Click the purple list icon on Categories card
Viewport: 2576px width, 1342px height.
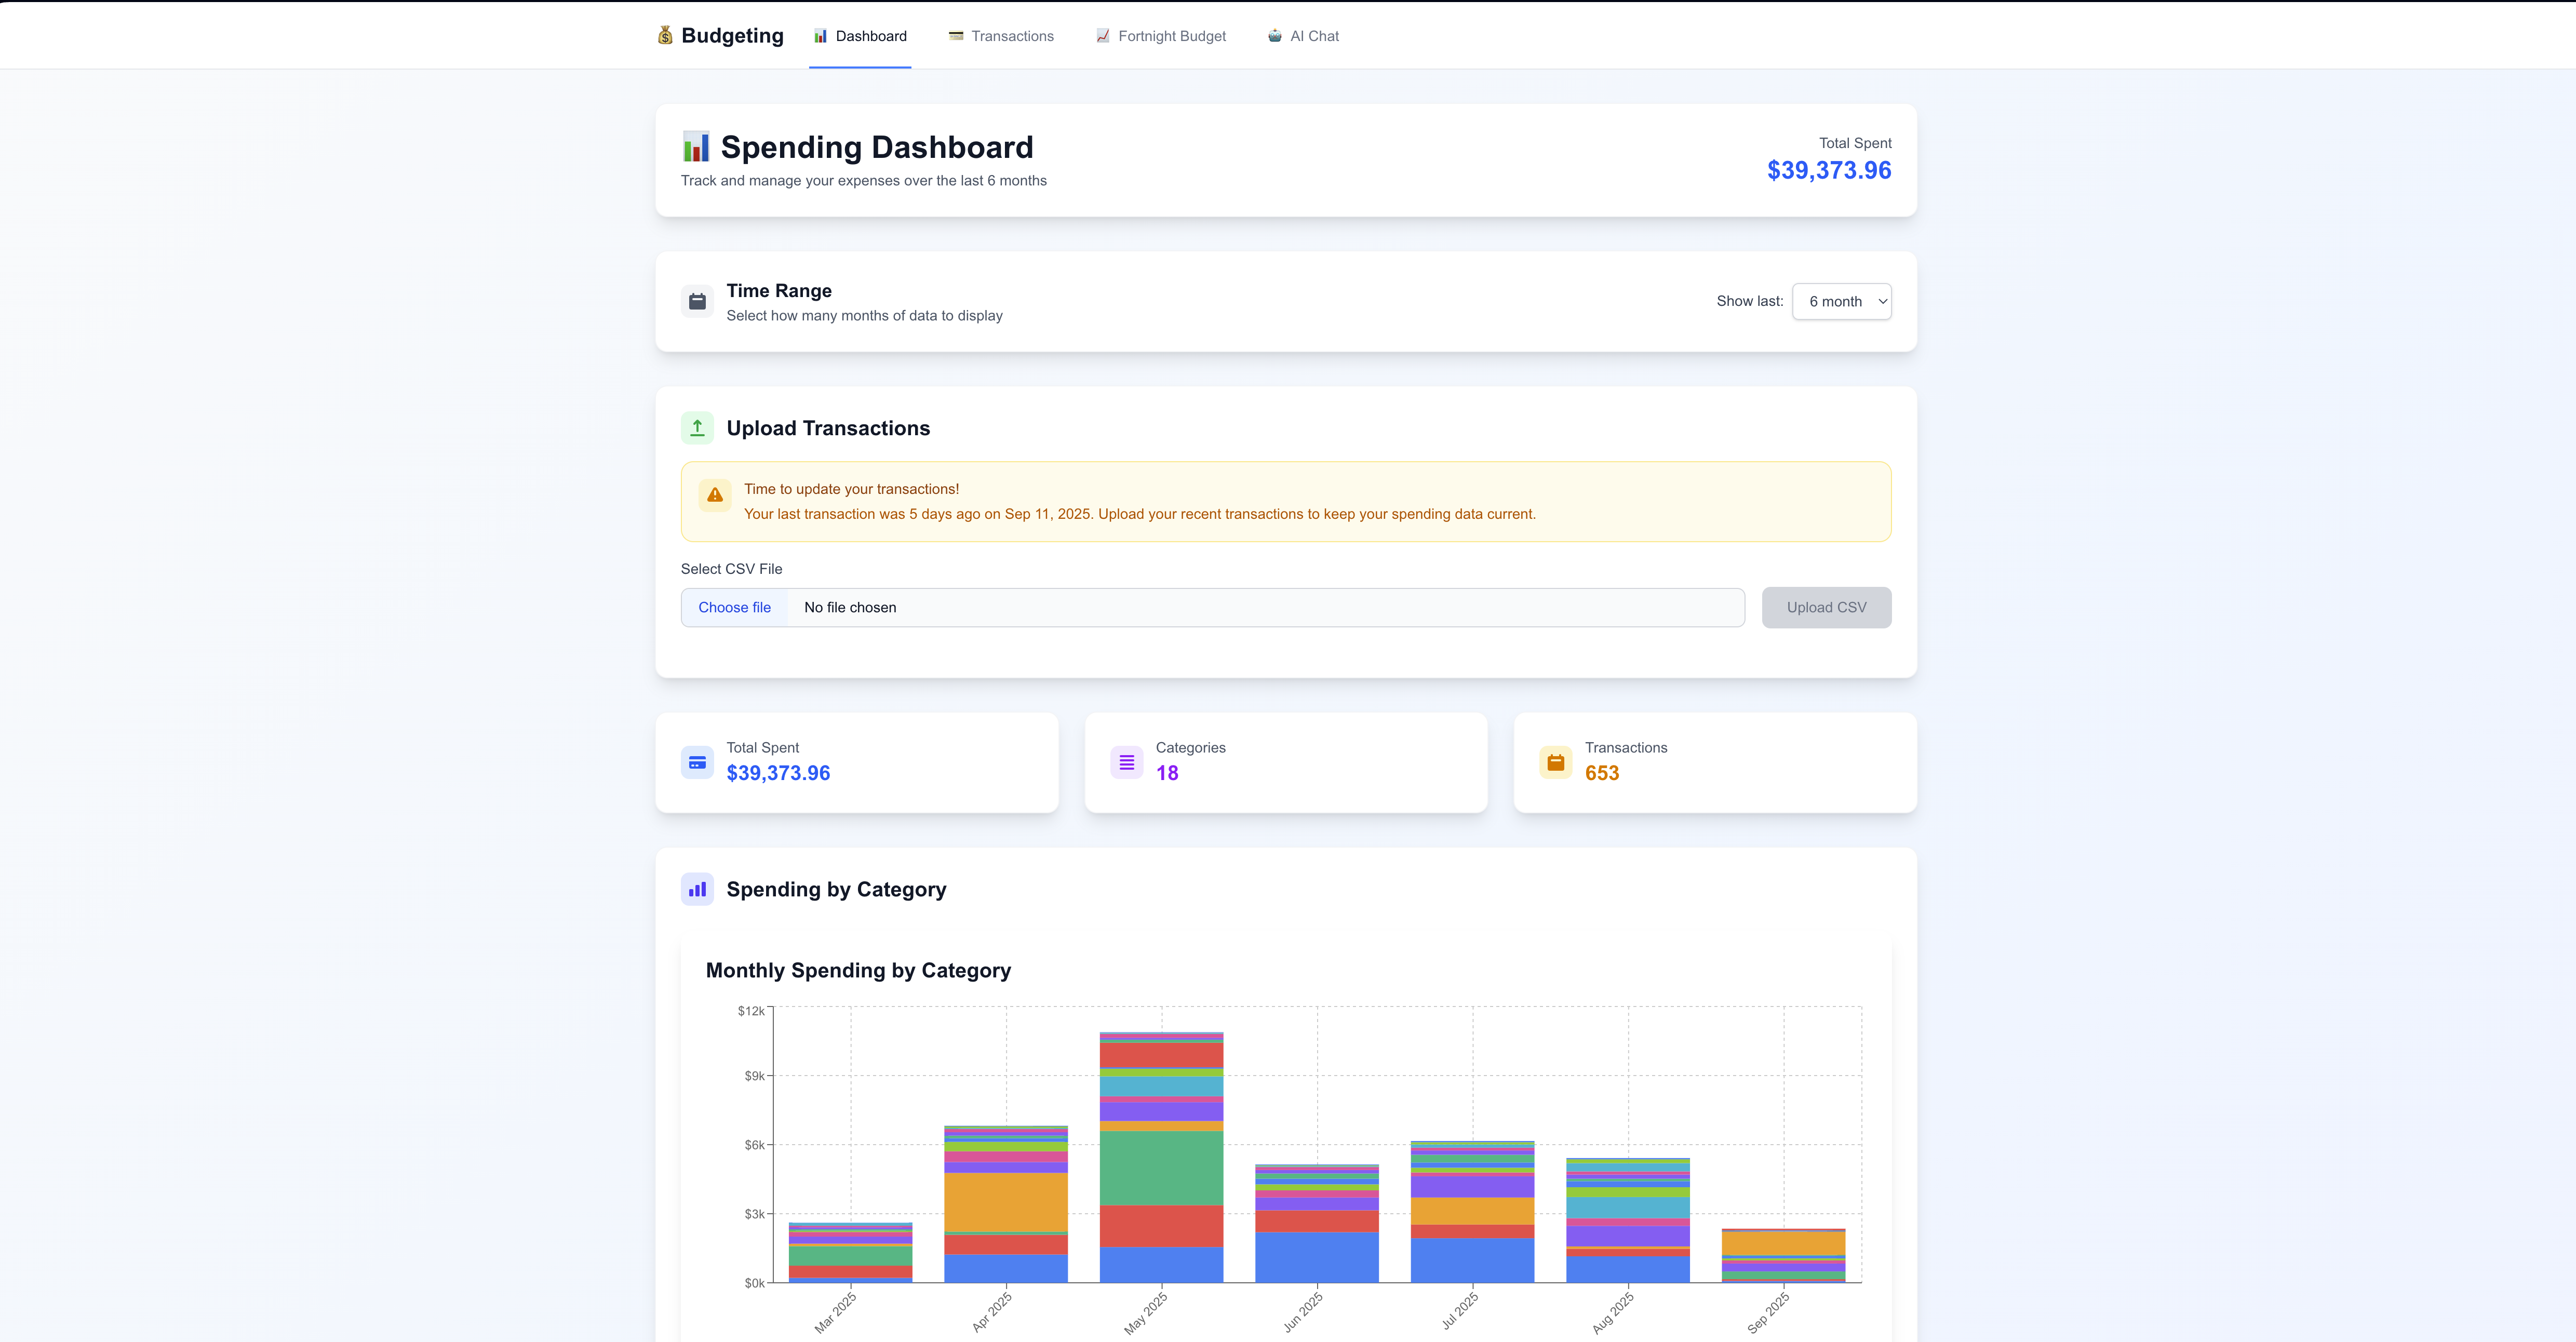(1126, 762)
